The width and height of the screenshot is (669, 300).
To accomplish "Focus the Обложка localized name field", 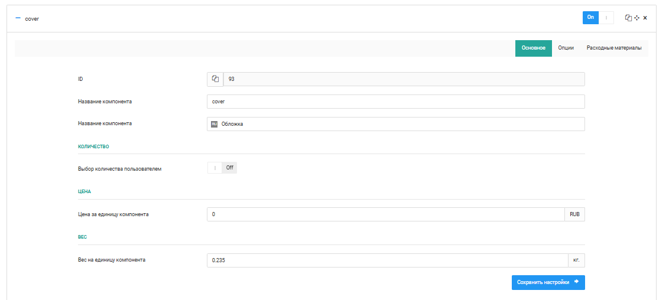I will 396,124.
